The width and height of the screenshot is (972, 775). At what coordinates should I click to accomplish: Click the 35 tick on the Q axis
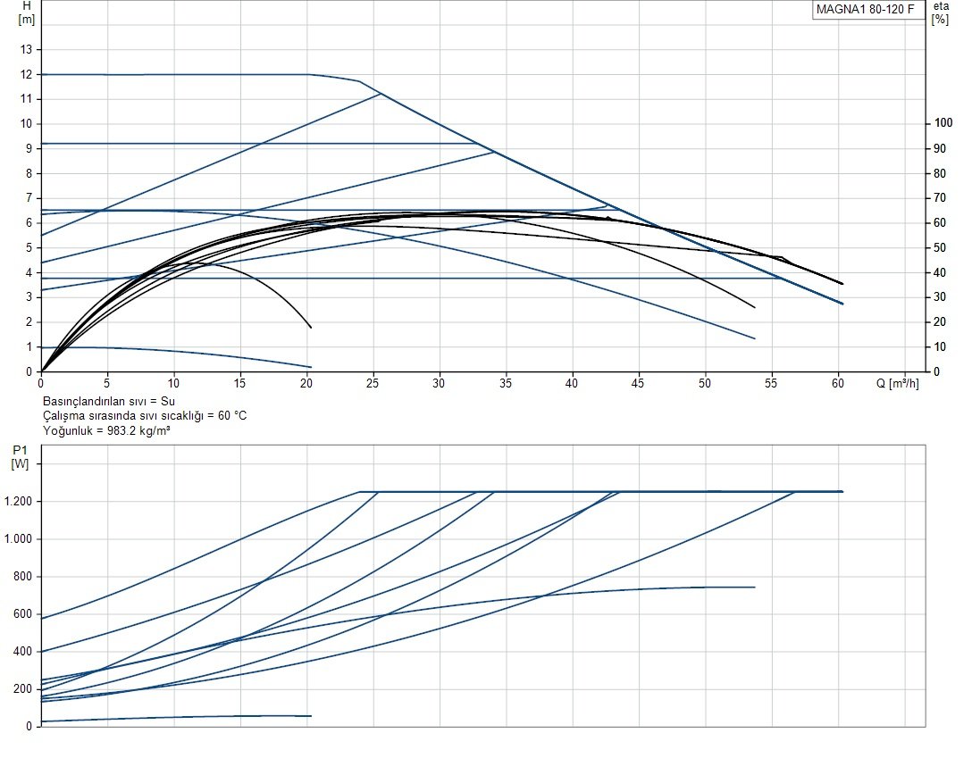pos(506,383)
